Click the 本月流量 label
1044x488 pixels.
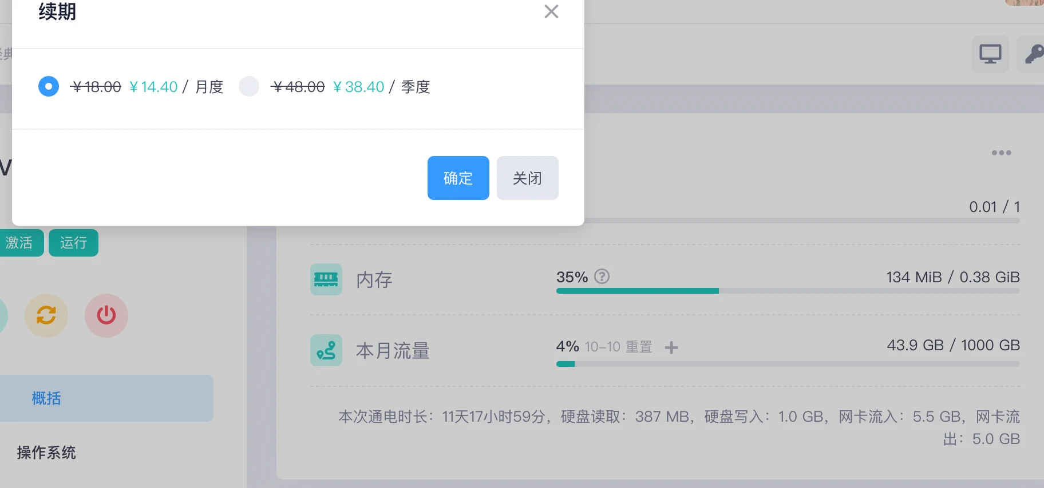tap(393, 351)
